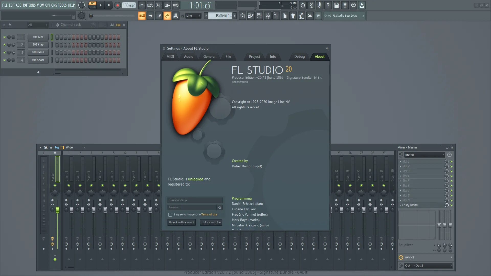491x276 pixels.
Task: Open mixer Wide layout dropdown
Action: pos(75,147)
